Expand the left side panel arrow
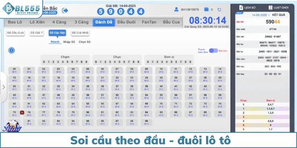Image resolution: width=297 pixels, height=148 pixels. tap(3, 87)
